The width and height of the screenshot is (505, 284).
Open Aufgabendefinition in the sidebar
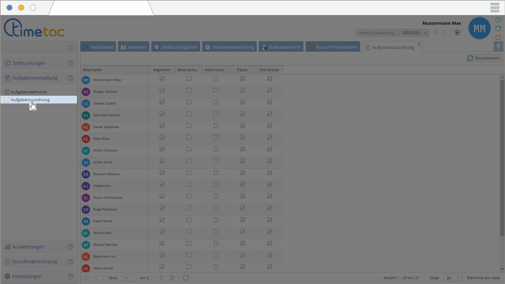tap(29, 92)
